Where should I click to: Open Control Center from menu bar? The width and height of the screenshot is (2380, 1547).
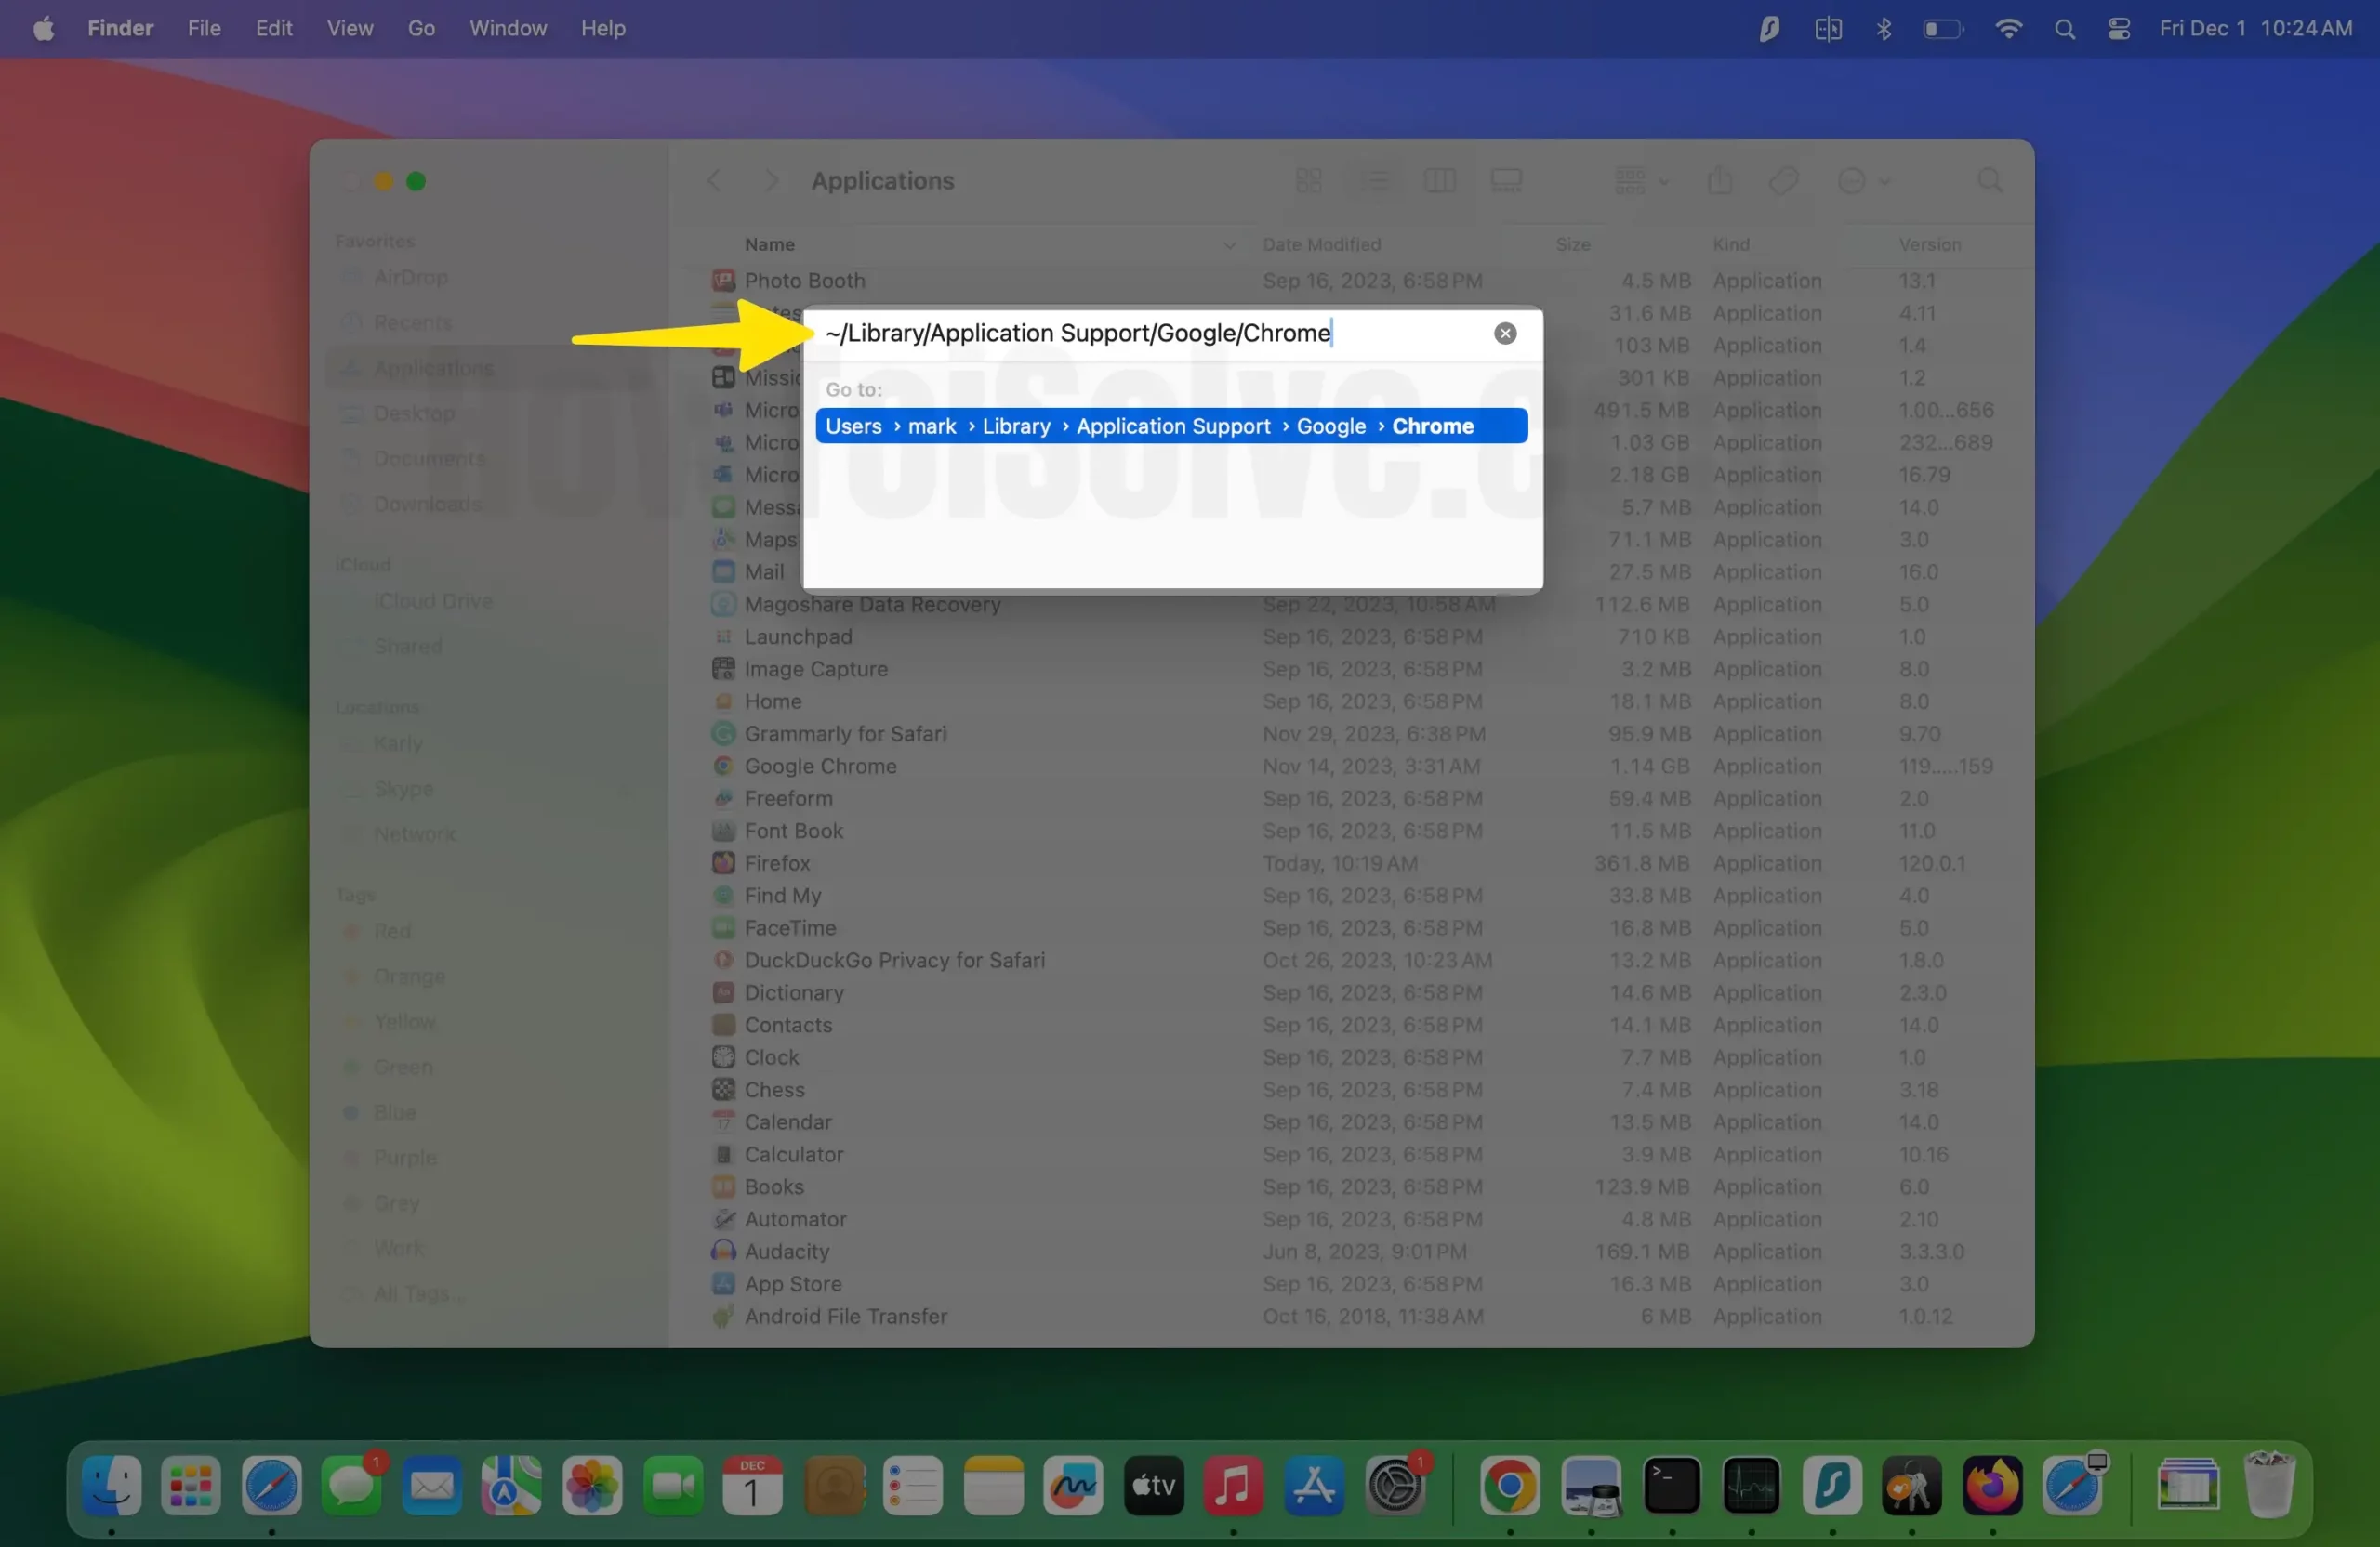2119,29
